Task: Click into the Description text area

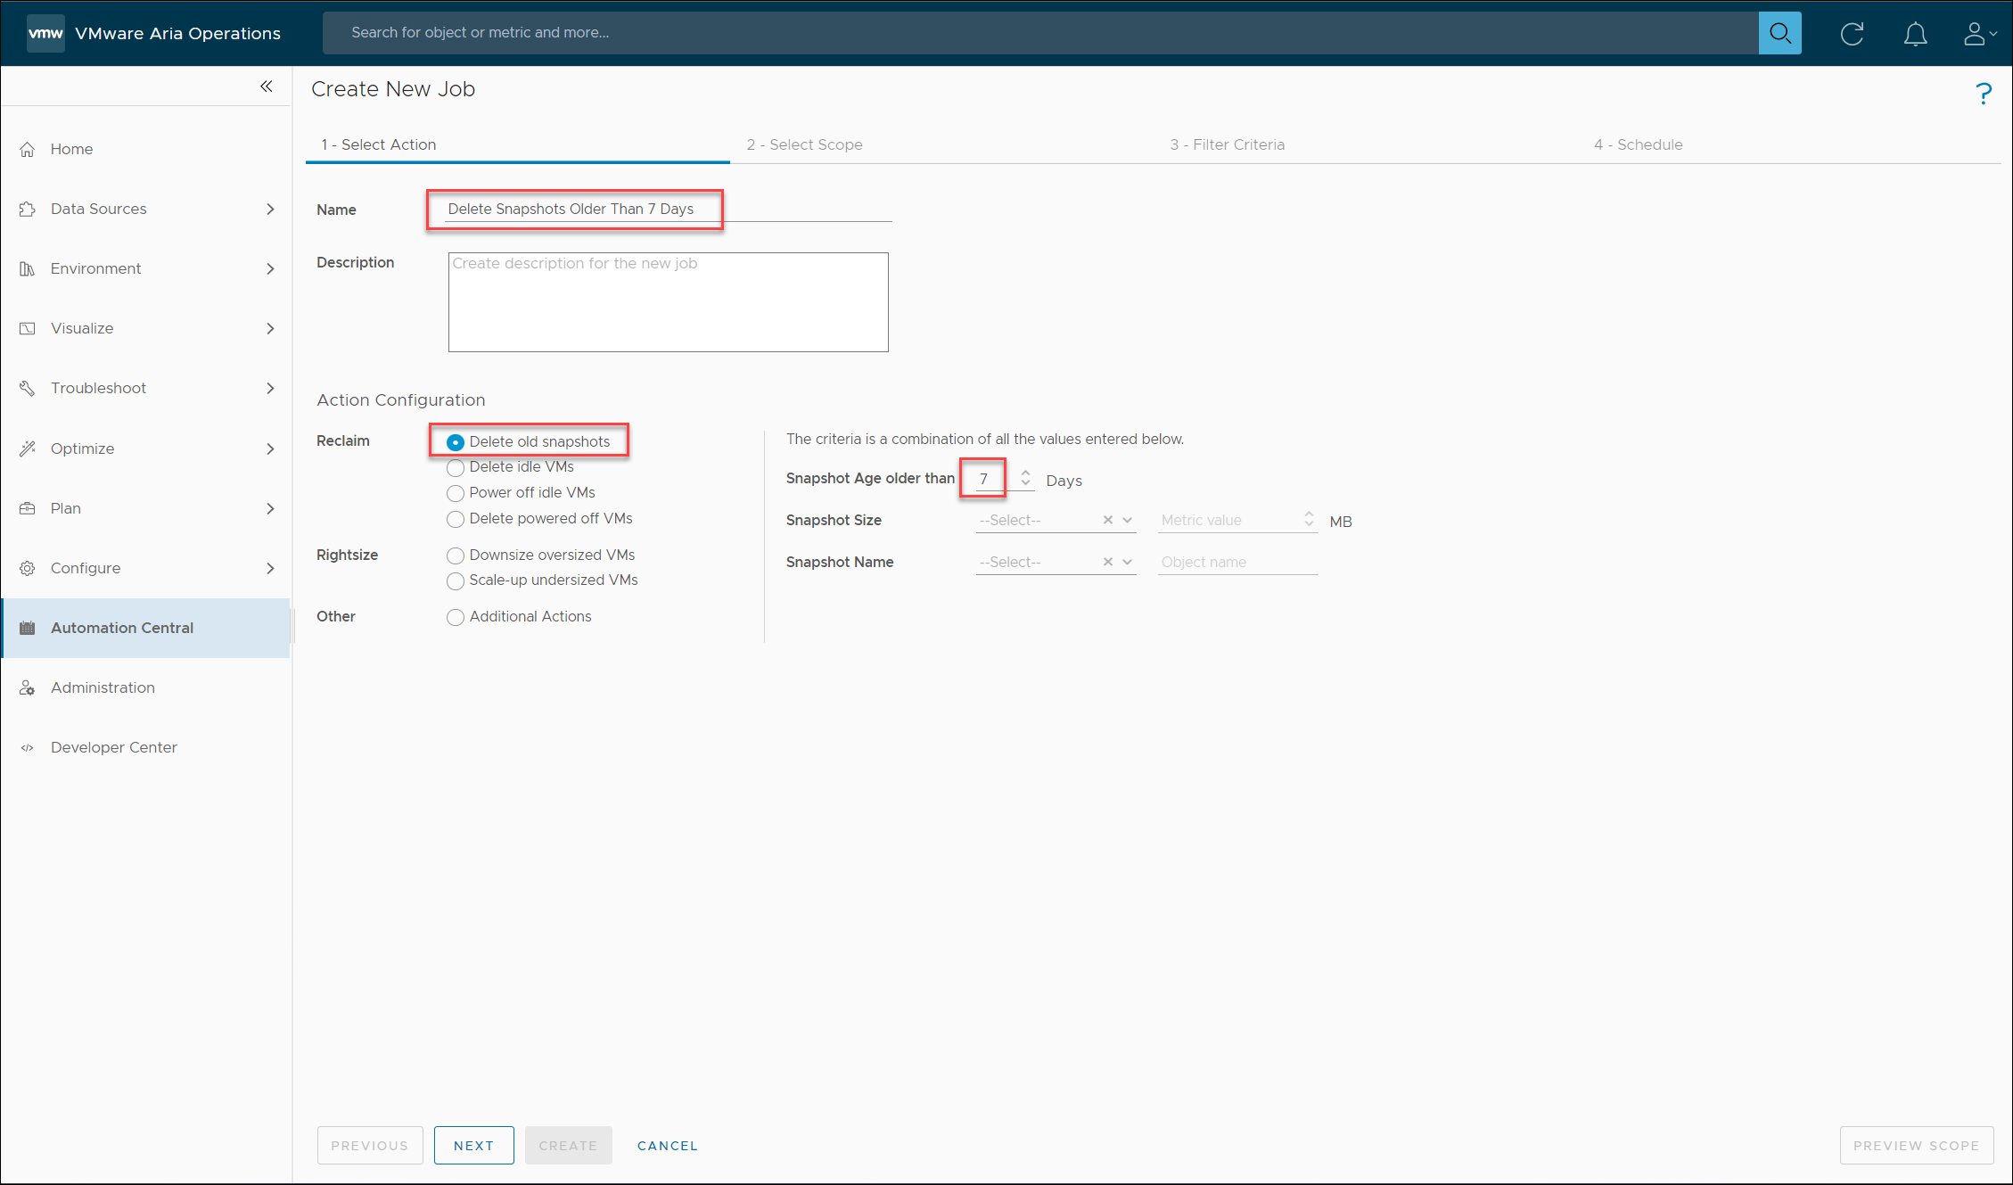Action: click(668, 302)
